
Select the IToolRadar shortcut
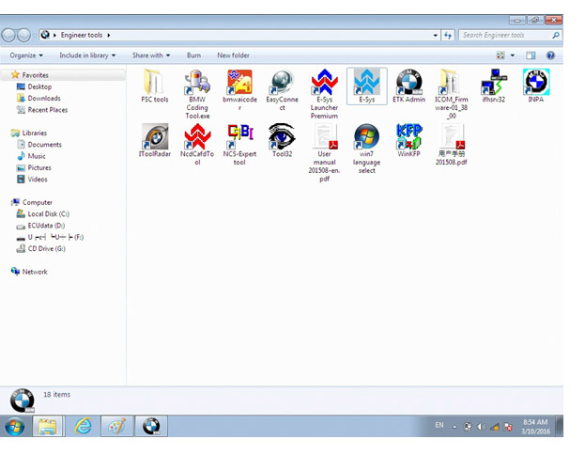(x=154, y=141)
